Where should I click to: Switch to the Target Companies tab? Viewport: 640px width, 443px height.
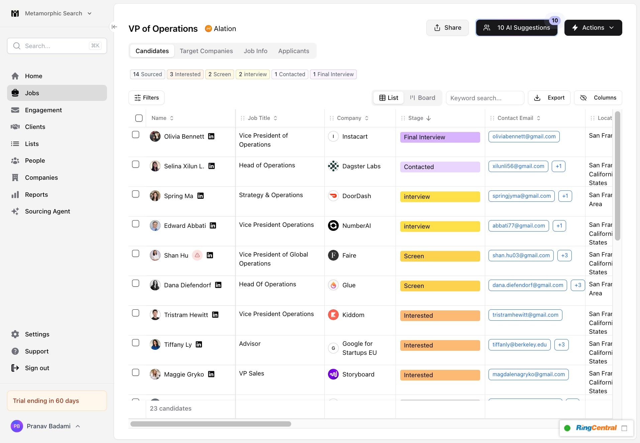[x=206, y=51]
